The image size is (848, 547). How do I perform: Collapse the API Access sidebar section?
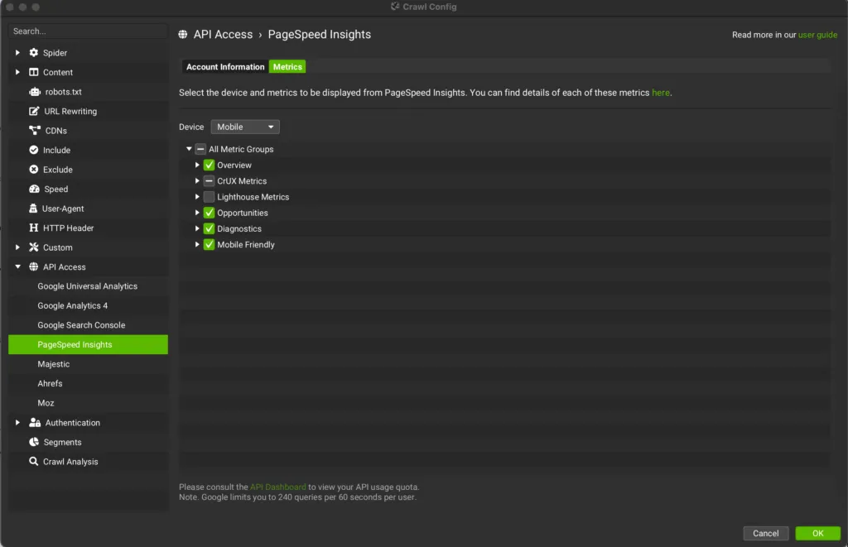(x=17, y=266)
